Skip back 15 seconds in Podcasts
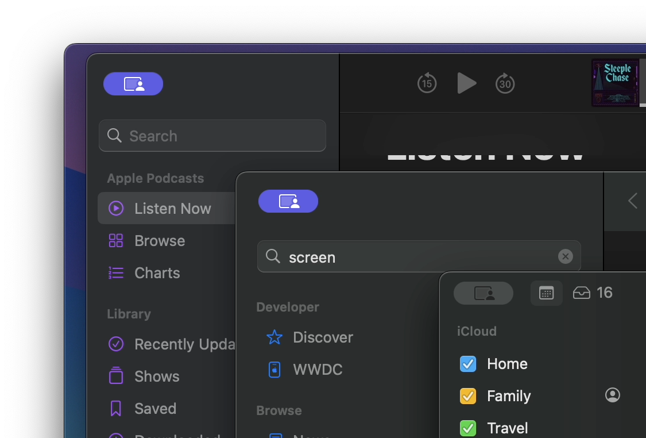This screenshot has height=438, width=646. 427,83
